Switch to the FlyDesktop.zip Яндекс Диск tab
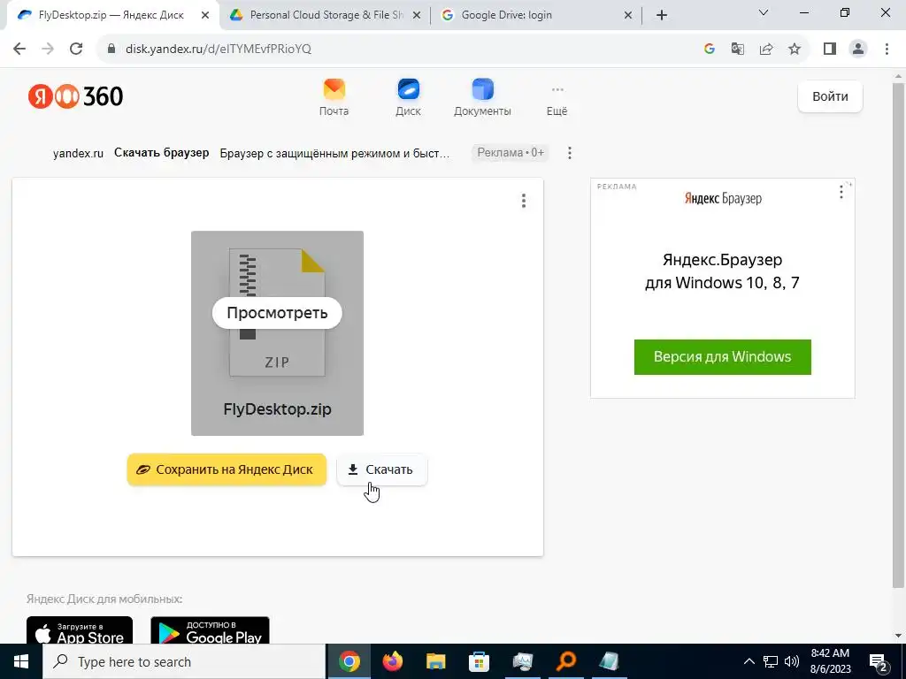Screen dimensions: 906x679 coord(110,15)
